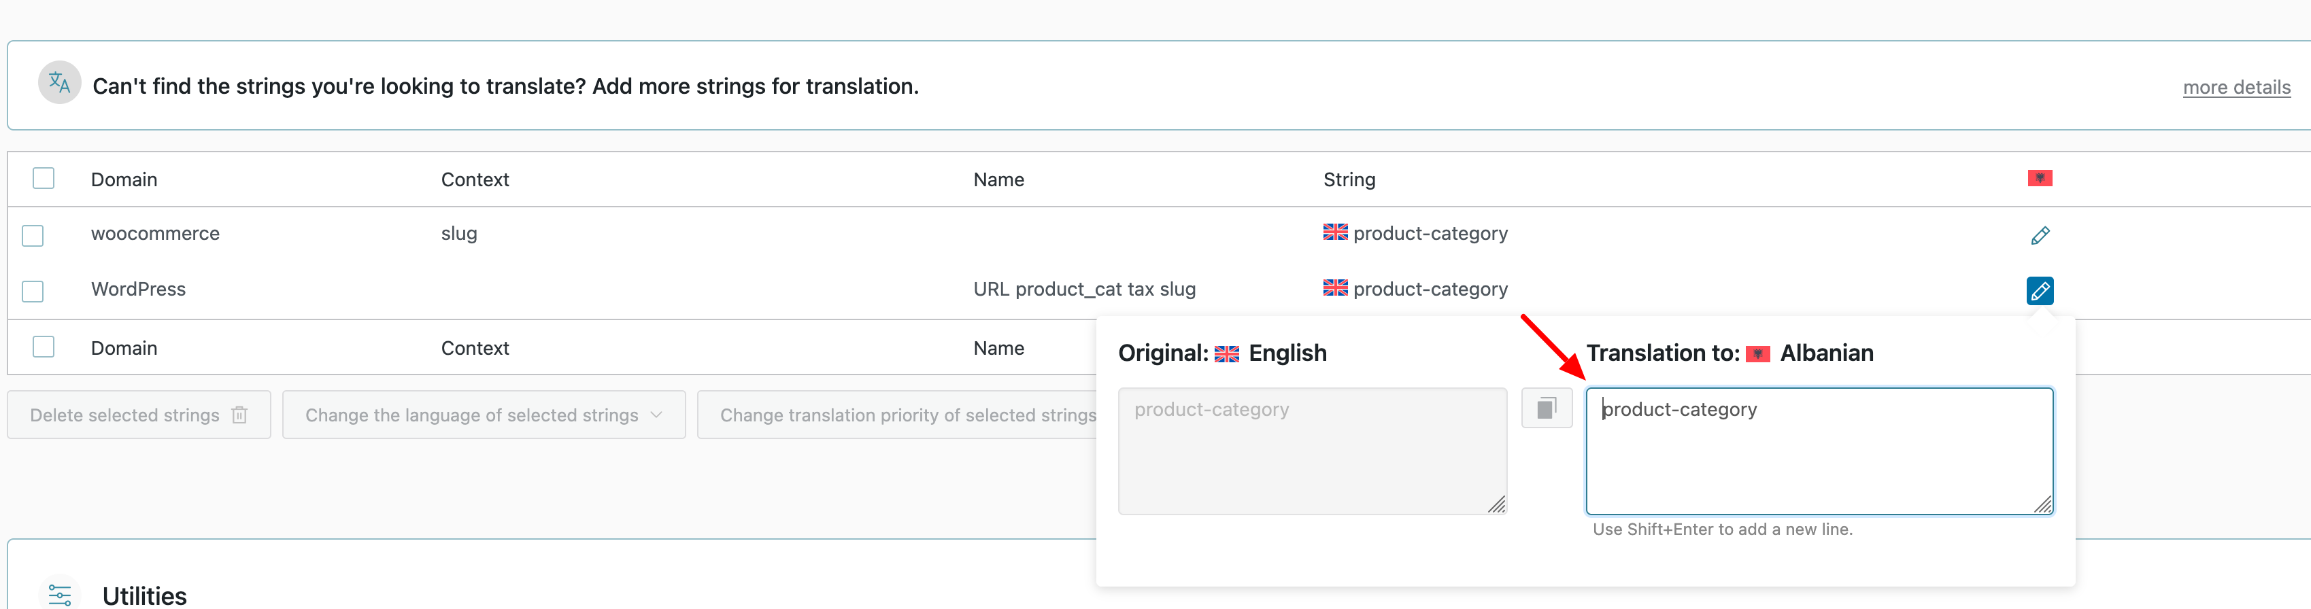Viewport: 2311px width, 609px height.
Task: Click the Albanian flag in the table header
Action: click(x=2039, y=179)
